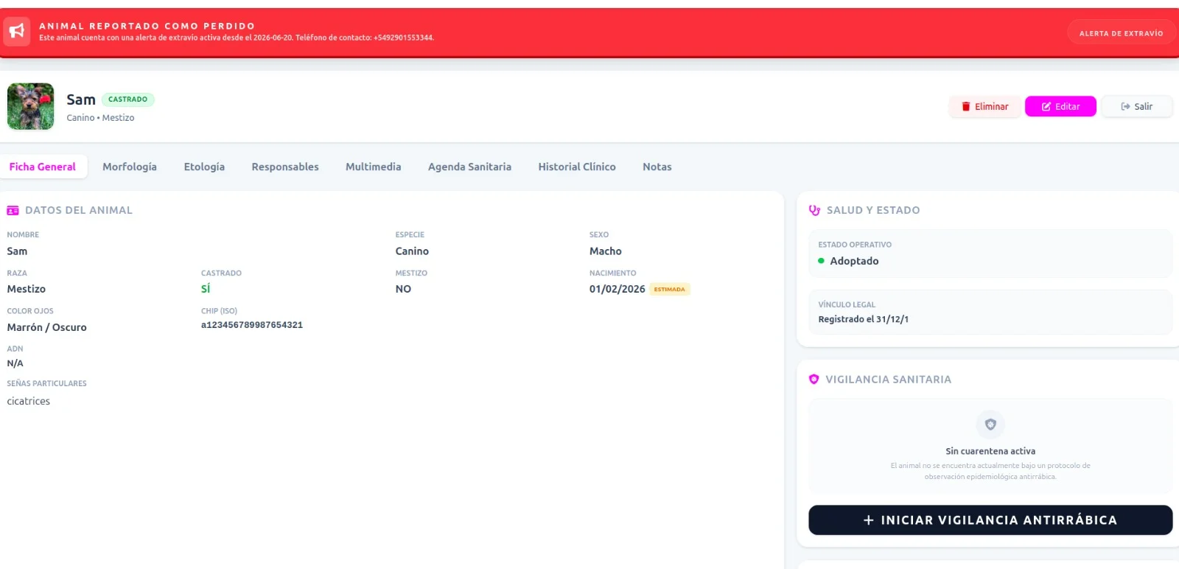
Task: Click the Sin cuarentena activa message
Action: tap(990, 451)
